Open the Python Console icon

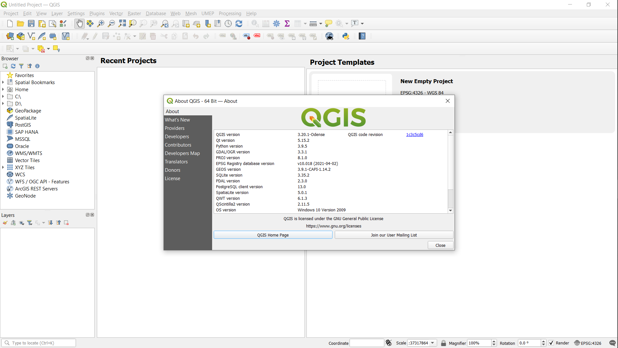click(346, 36)
